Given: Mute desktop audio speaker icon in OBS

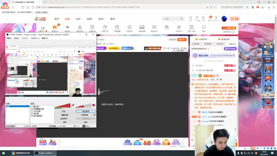Looking at the screenshot, I should (x=94, y=105).
